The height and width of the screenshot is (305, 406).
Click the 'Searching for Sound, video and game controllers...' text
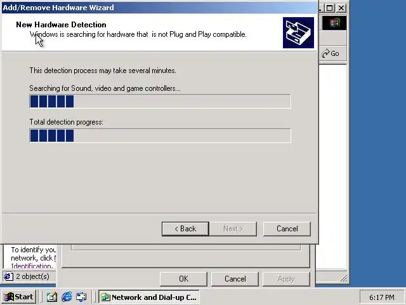[x=105, y=88]
